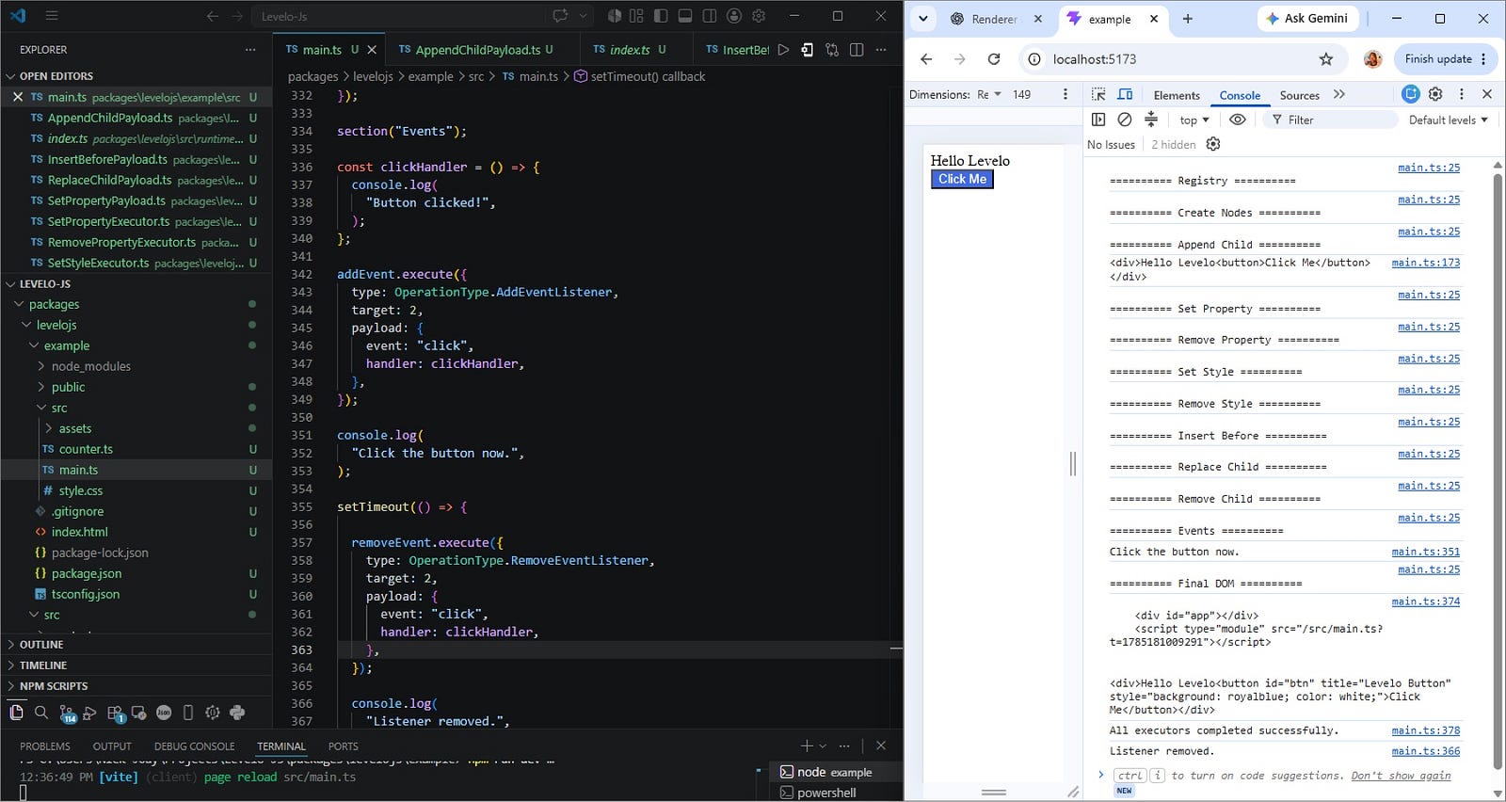Open the Search view in VS Code
This screenshot has width=1506, height=802.
coord(41,713)
